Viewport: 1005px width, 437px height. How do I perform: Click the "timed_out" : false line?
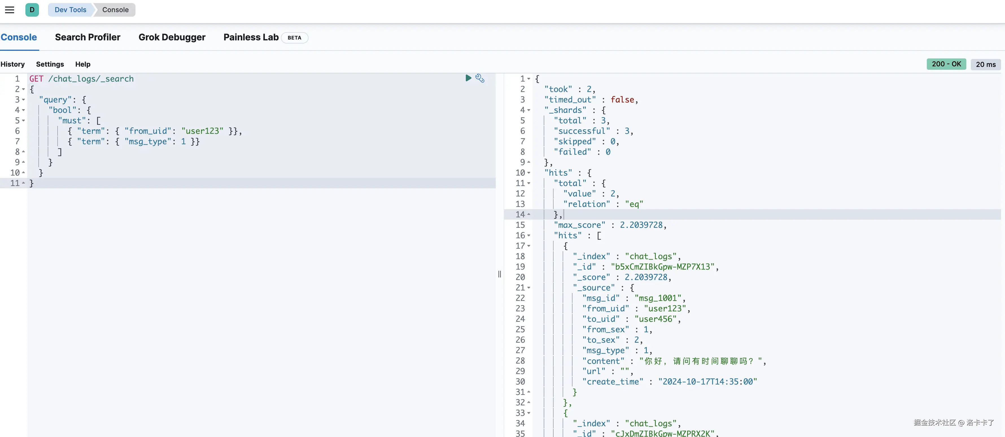click(591, 100)
